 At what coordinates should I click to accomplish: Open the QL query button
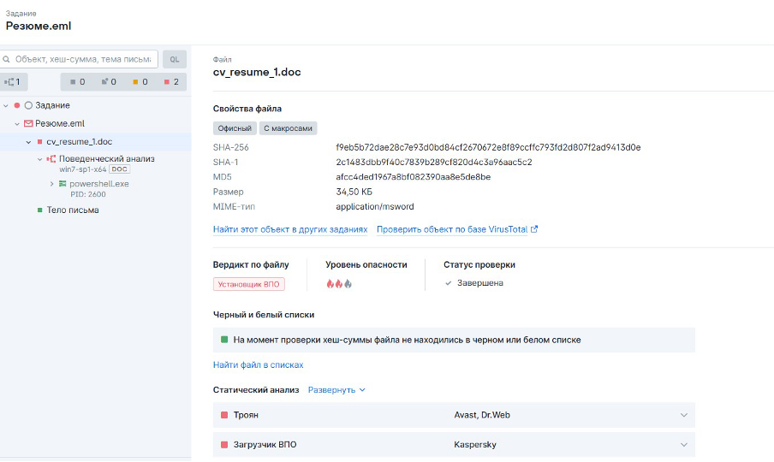point(175,59)
